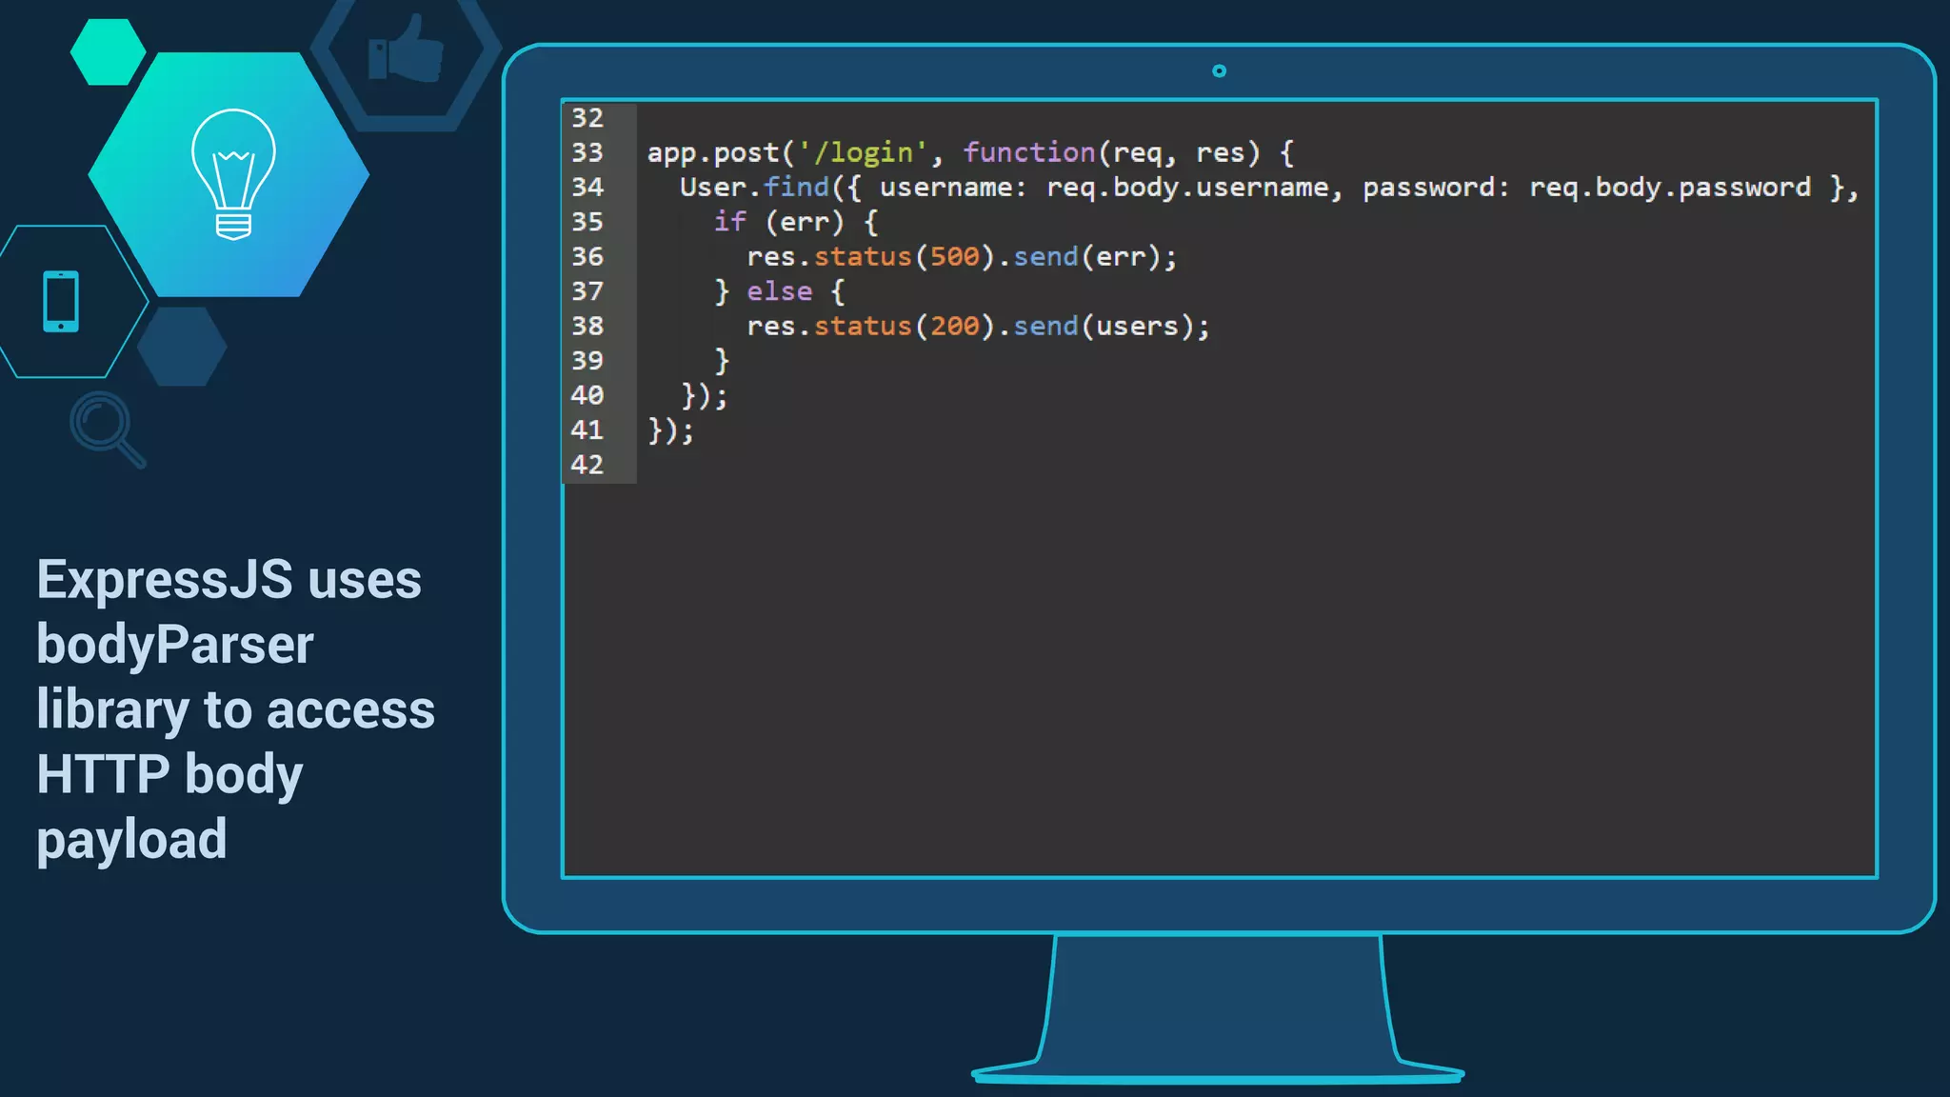Click line number 32 in gutter
The height and width of the screenshot is (1097, 1950).
[x=587, y=118]
